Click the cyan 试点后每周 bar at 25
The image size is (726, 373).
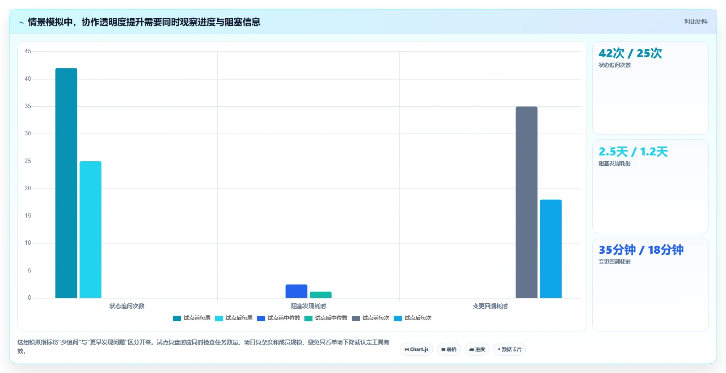tap(90, 230)
